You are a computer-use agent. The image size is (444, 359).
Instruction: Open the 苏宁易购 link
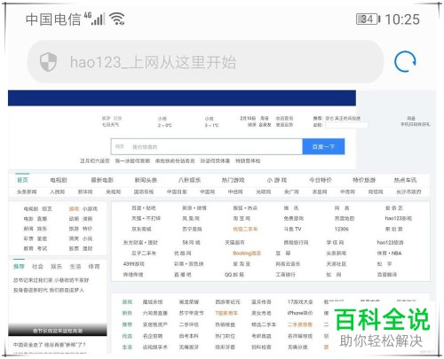tap(192, 229)
